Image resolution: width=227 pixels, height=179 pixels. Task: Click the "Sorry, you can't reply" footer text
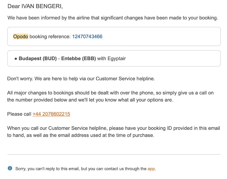click(81, 169)
